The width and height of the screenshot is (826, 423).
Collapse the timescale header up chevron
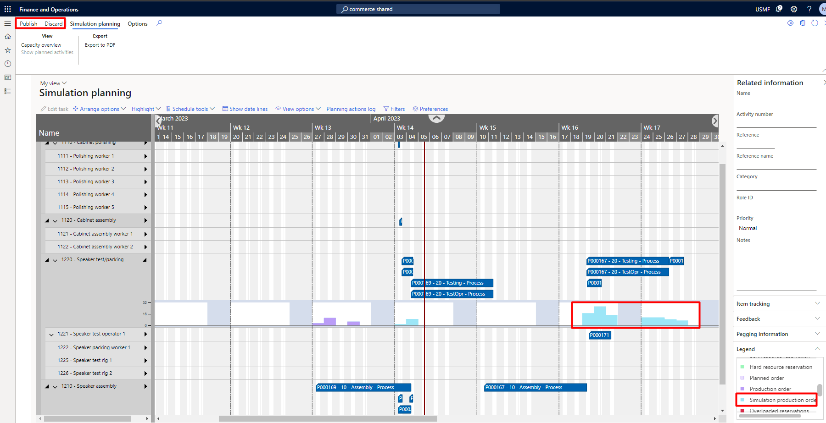[436, 118]
